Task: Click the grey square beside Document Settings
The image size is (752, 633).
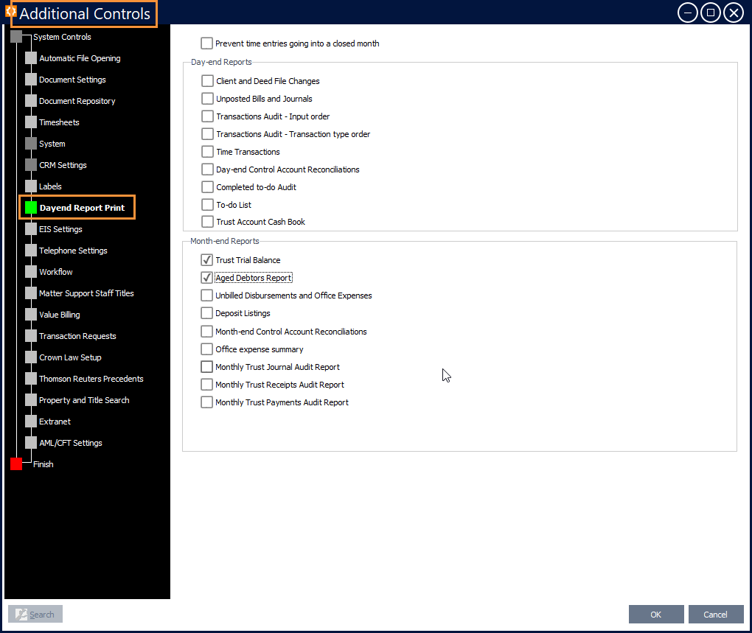Action: point(31,80)
